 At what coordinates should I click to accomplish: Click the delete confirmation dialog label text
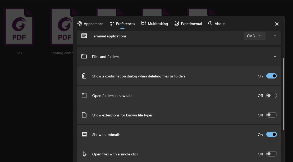[139, 76]
